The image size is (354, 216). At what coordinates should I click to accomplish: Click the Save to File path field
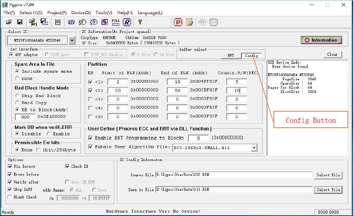coord(234,190)
